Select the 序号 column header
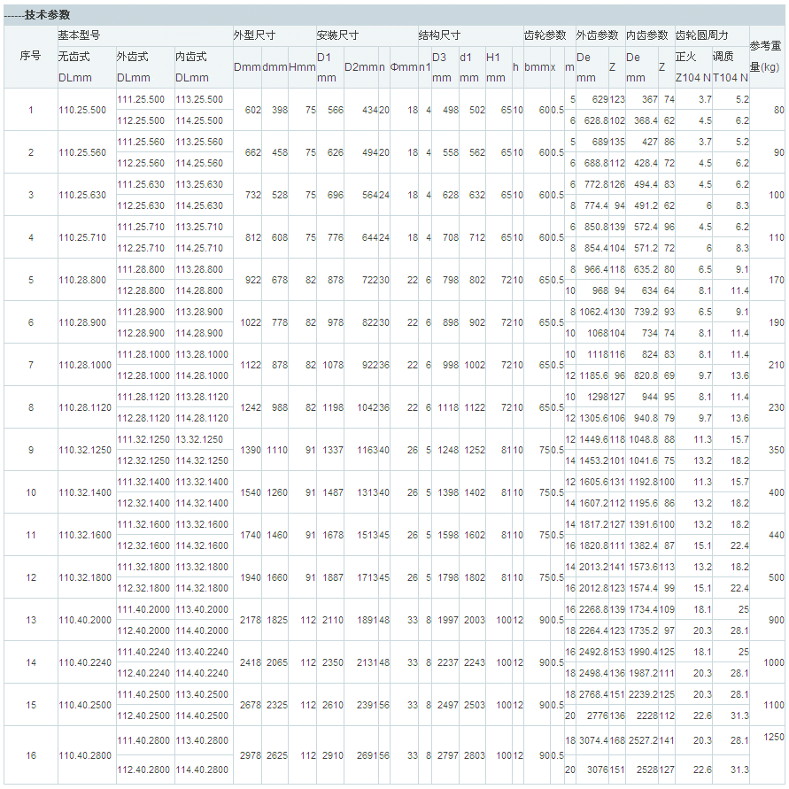The image size is (789, 789). (x=30, y=56)
